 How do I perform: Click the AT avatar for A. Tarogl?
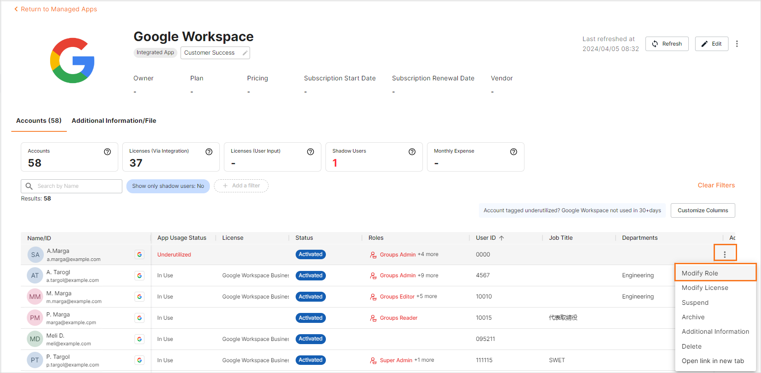tap(35, 275)
